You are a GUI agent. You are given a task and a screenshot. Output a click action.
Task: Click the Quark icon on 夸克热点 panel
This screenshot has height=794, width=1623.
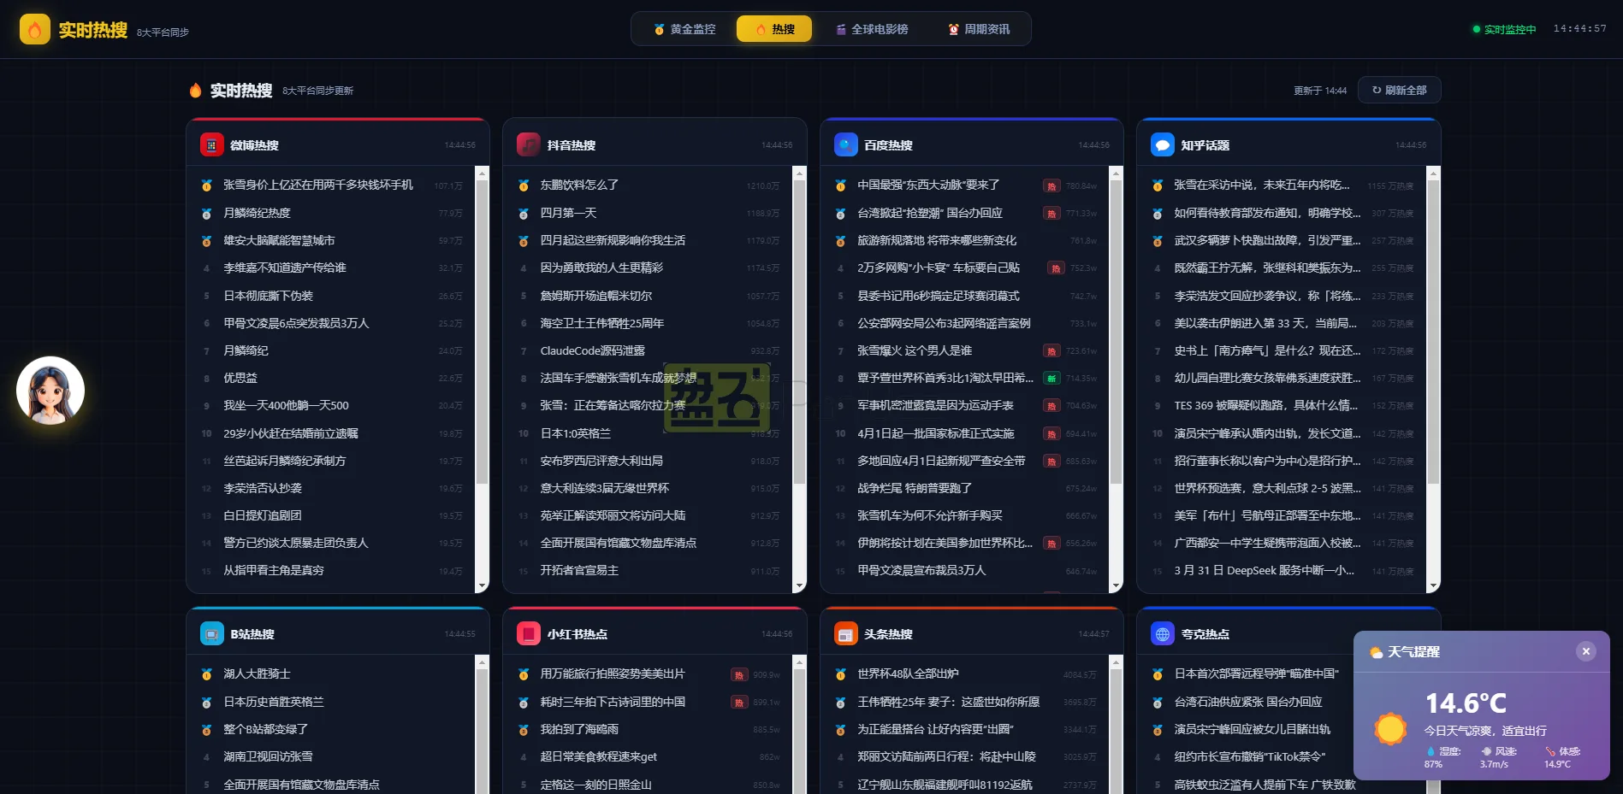tap(1162, 634)
